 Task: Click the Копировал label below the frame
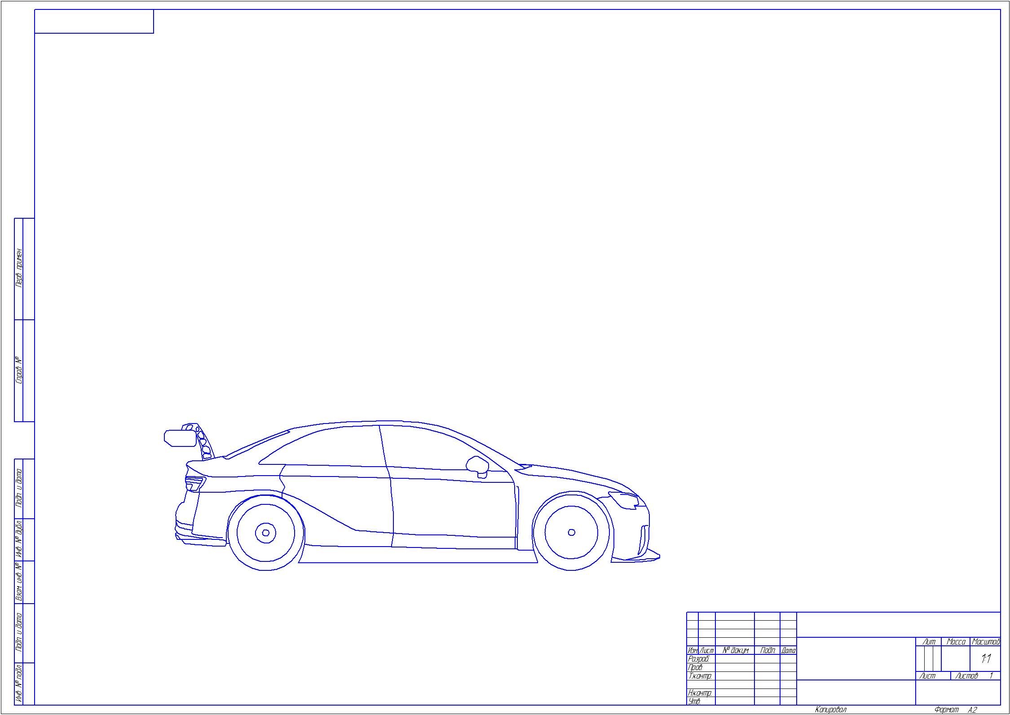coord(830,710)
